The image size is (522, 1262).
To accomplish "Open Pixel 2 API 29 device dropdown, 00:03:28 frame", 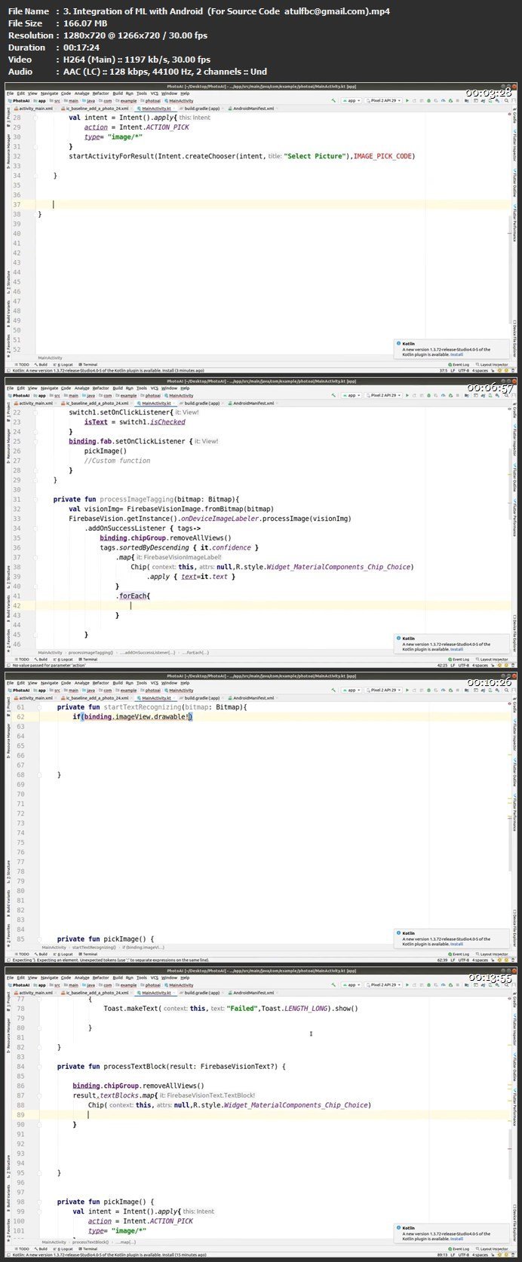I will coord(385,100).
